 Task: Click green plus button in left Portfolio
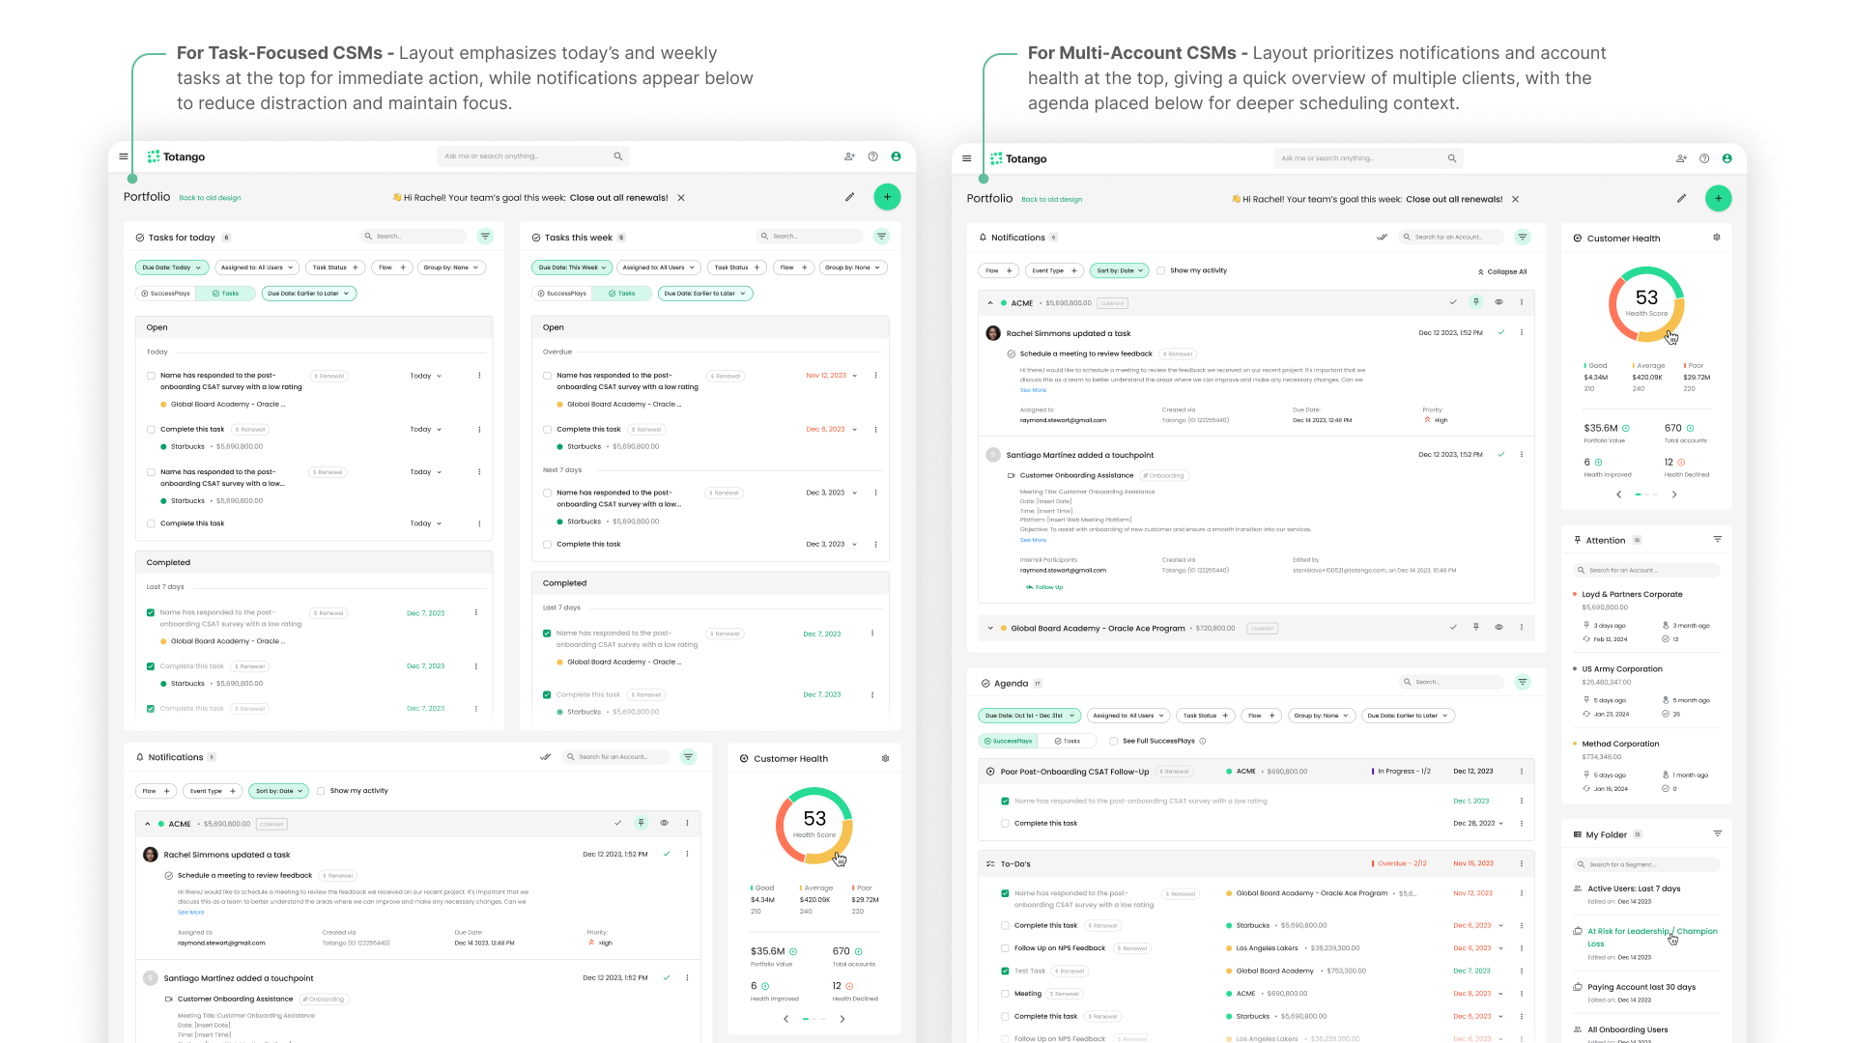click(x=887, y=197)
